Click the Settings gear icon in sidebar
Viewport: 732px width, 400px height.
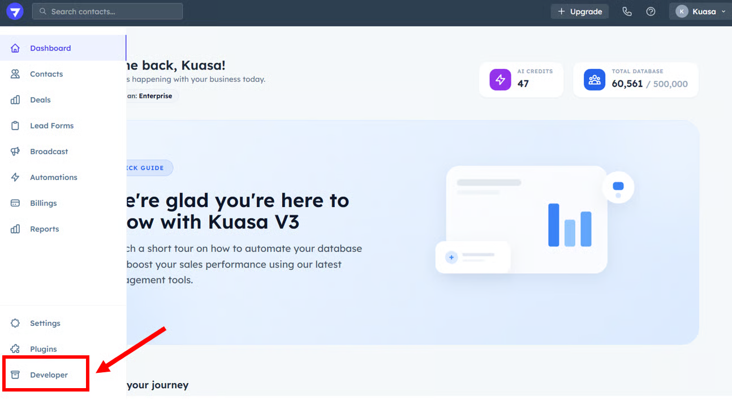click(x=15, y=323)
